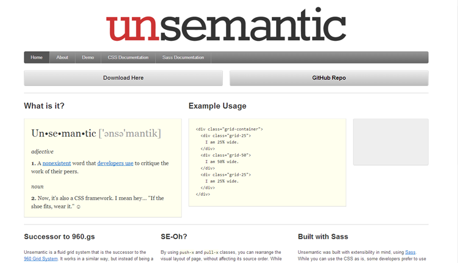Click the grid-container line in the code sample
This screenshot has width=458, height=263.
229,129
